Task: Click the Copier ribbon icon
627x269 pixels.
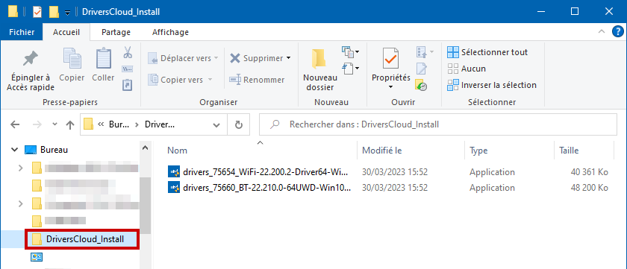Action: [72, 58]
